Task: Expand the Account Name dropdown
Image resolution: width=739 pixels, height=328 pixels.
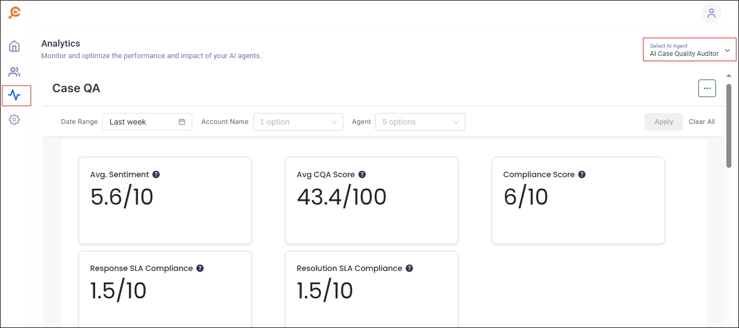Action: click(298, 122)
